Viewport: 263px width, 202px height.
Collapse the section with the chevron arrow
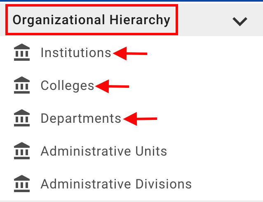240,21
